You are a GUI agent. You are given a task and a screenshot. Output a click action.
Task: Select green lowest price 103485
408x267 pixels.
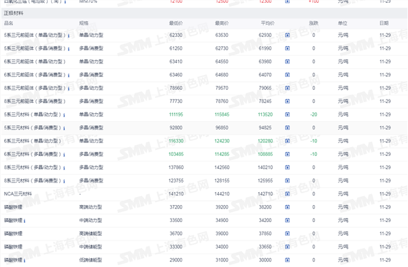point(176,154)
